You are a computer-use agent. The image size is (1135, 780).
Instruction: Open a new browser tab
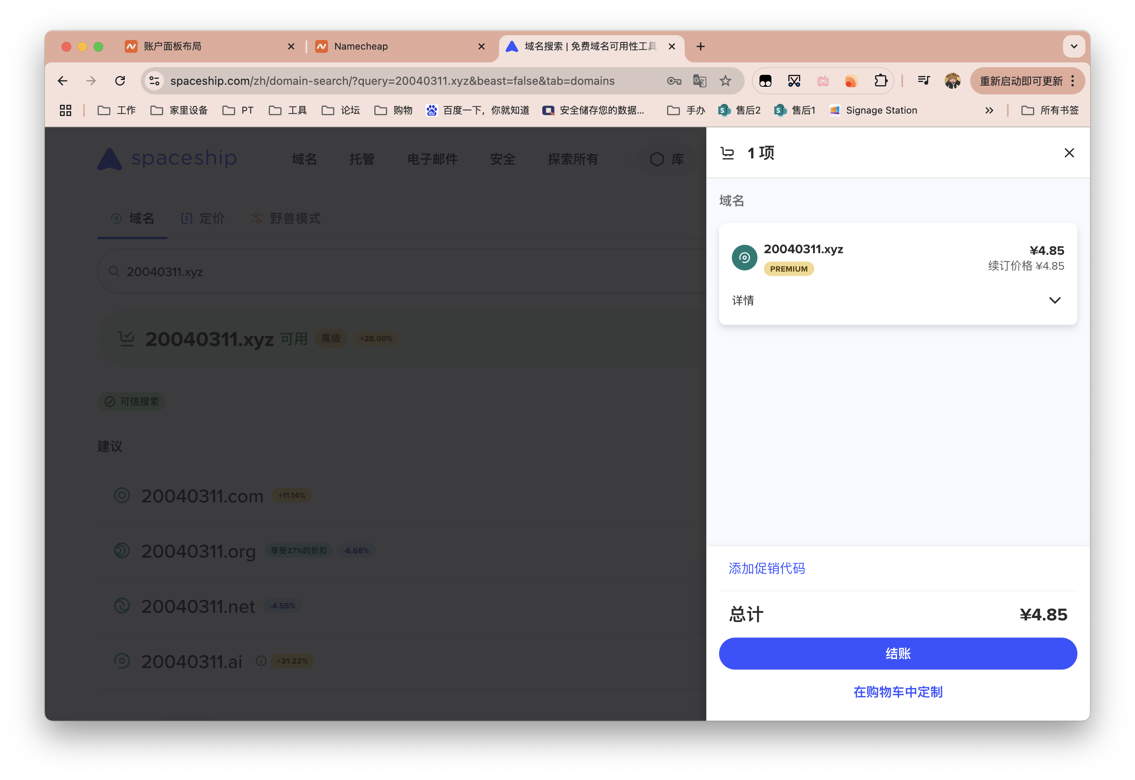point(700,46)
